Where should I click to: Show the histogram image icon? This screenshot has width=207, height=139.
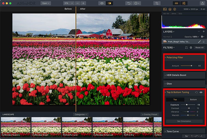[165, 9]
